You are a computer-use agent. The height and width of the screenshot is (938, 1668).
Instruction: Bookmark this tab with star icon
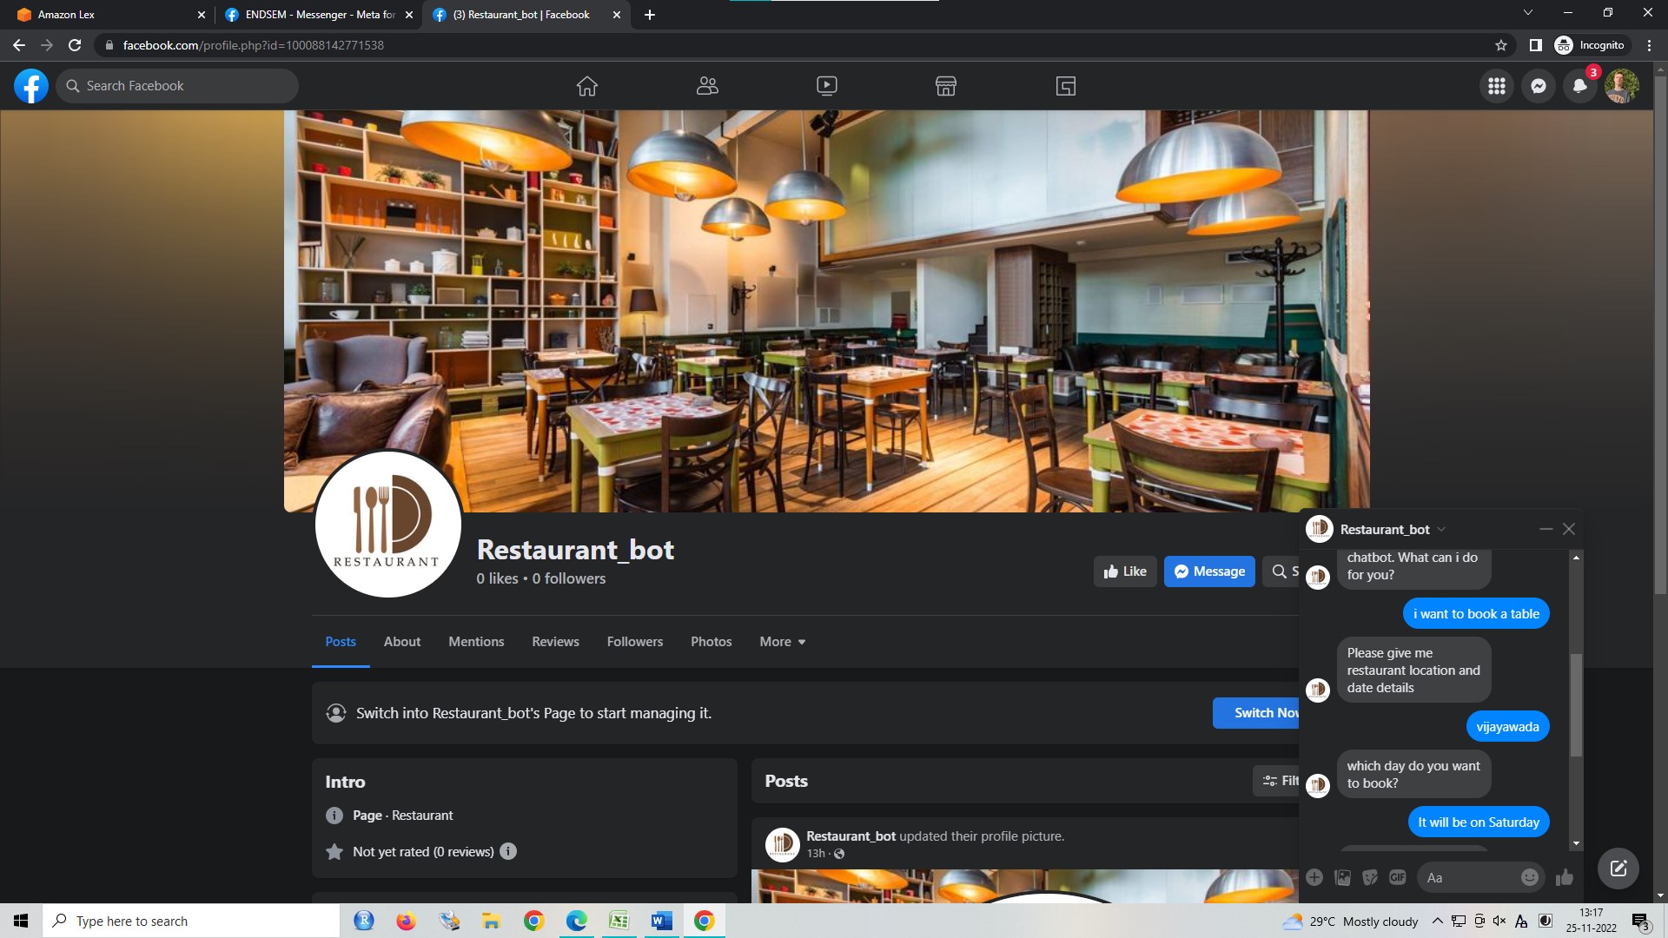tap(1500, 45)
